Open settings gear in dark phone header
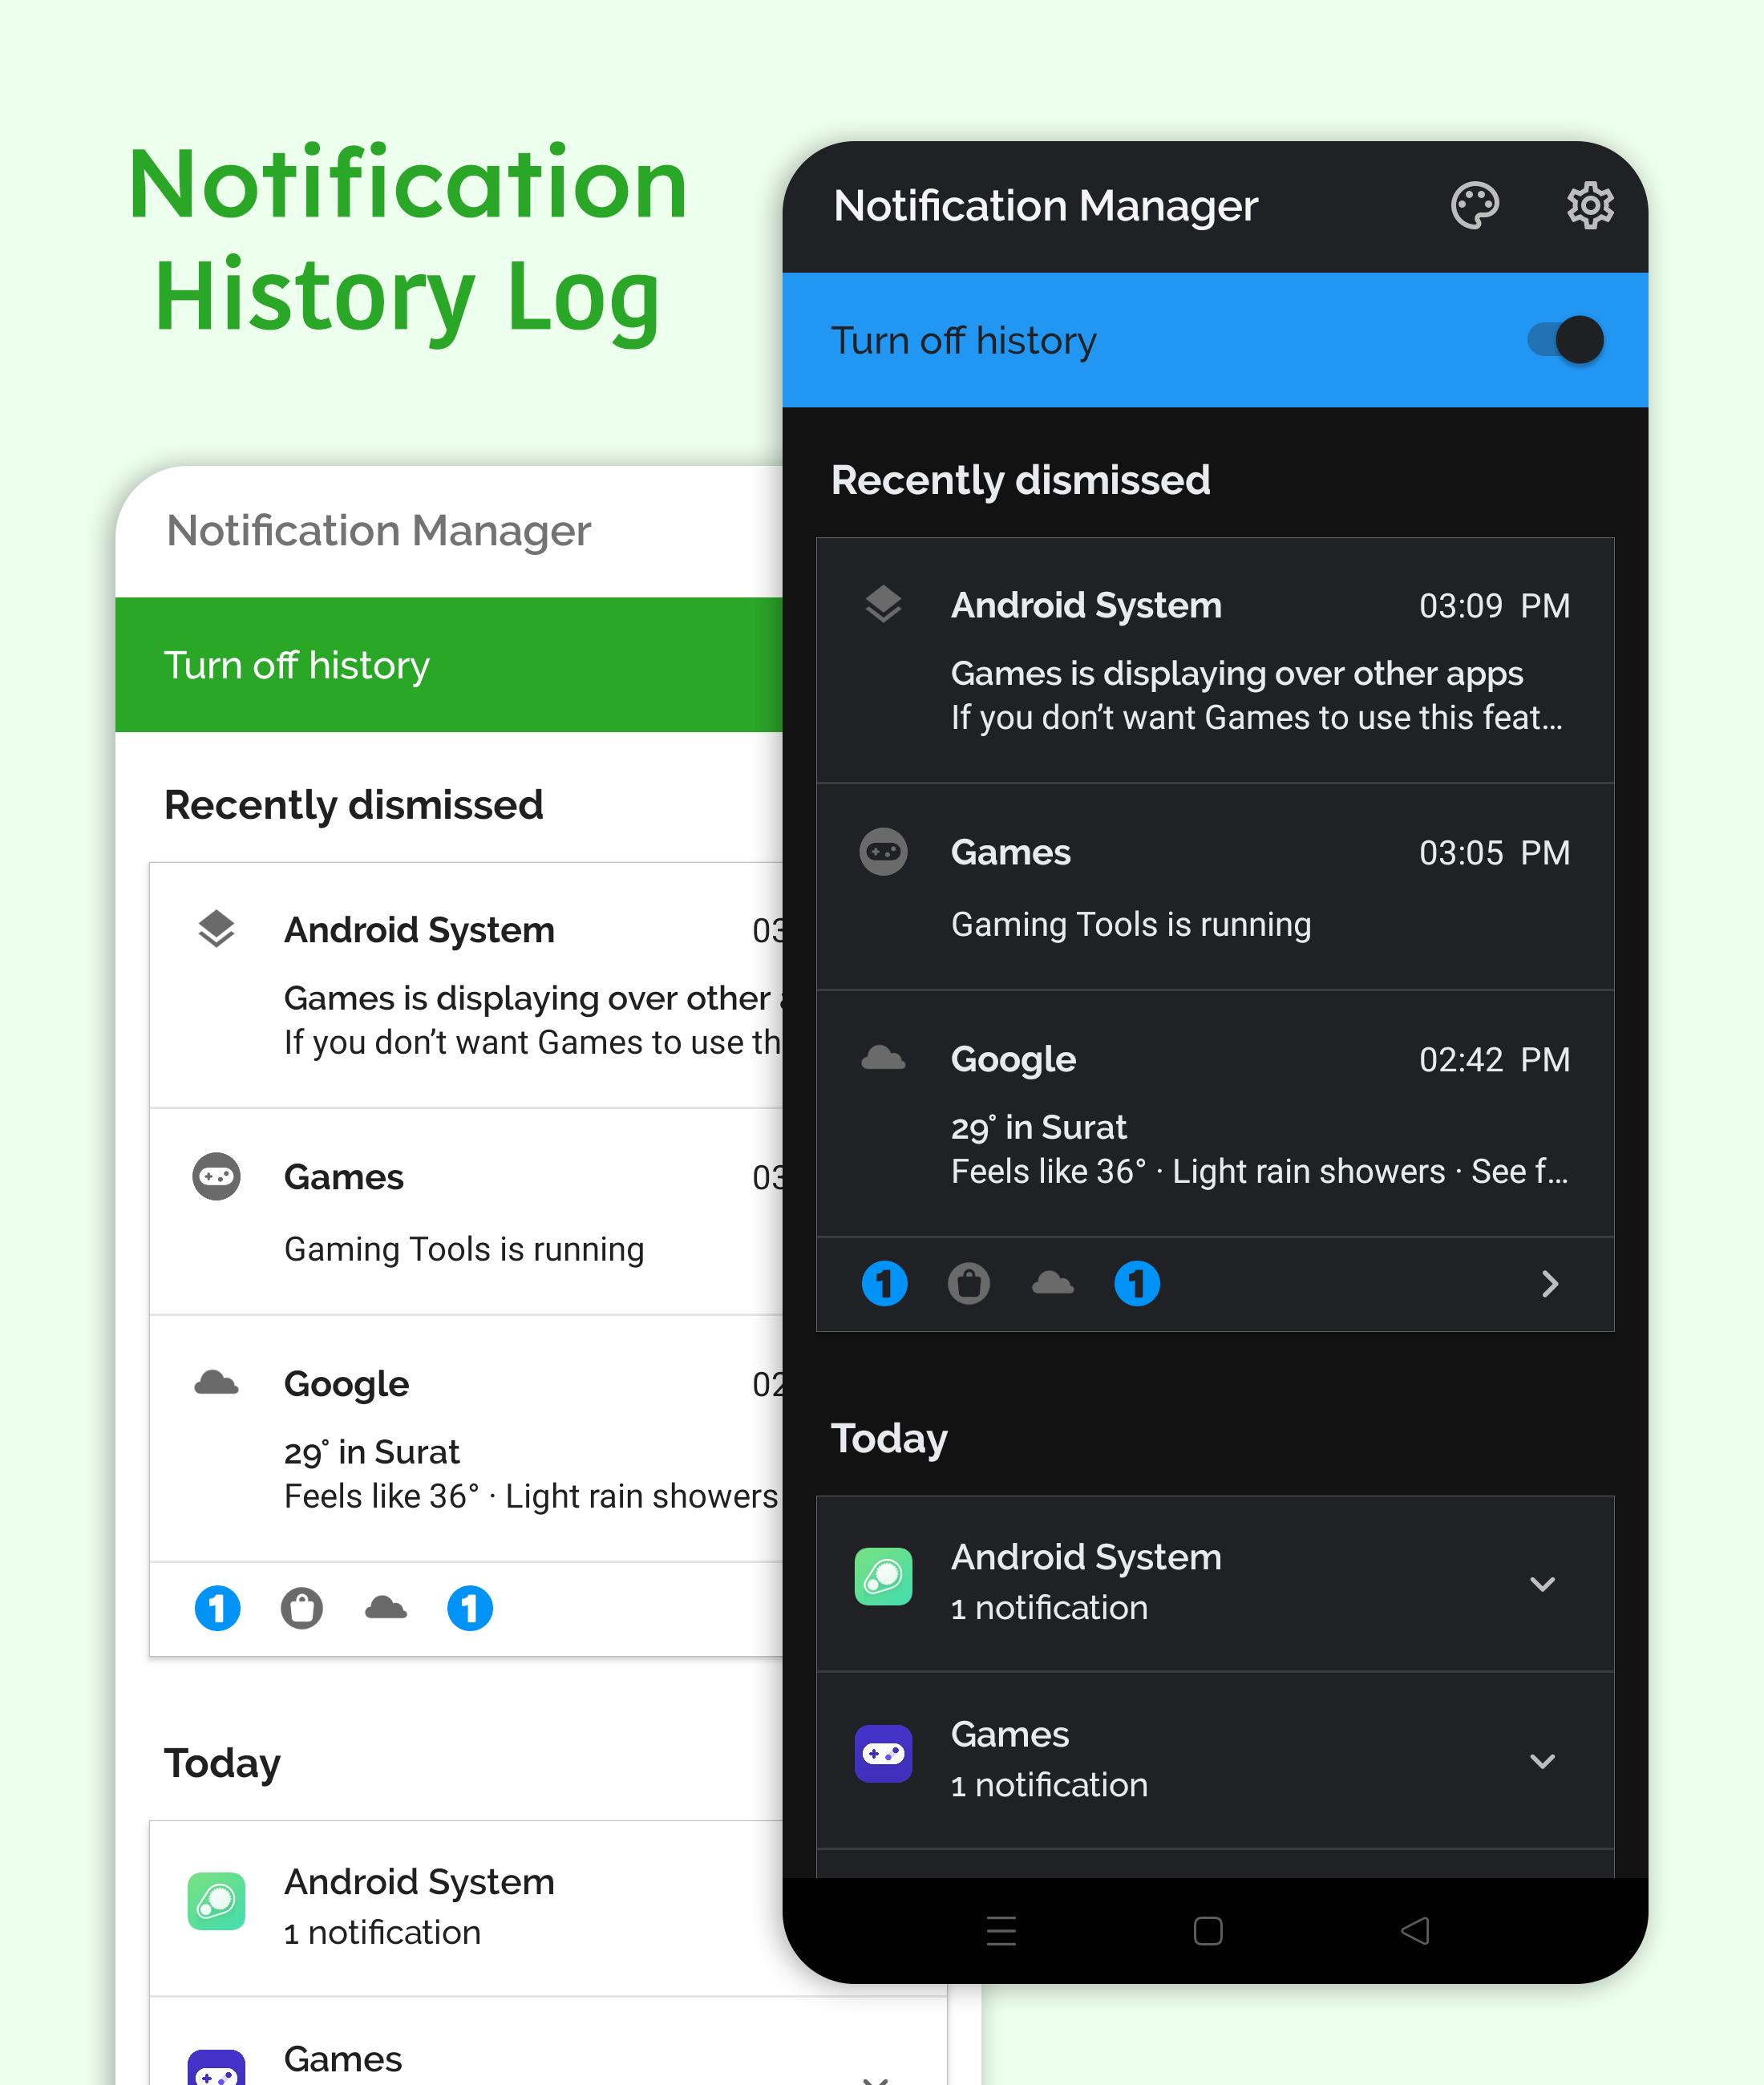This screenshot has height=2085, width=1764. 1590,206
